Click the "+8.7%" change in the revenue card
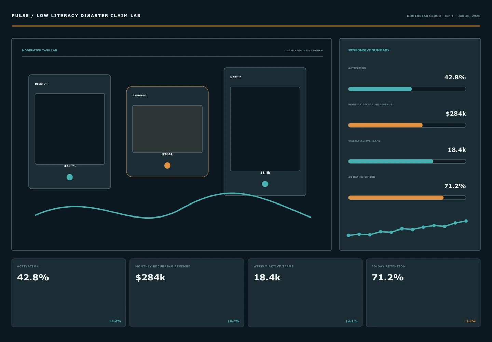This screenshot has width=492, height=342. (x=233, y=321)
